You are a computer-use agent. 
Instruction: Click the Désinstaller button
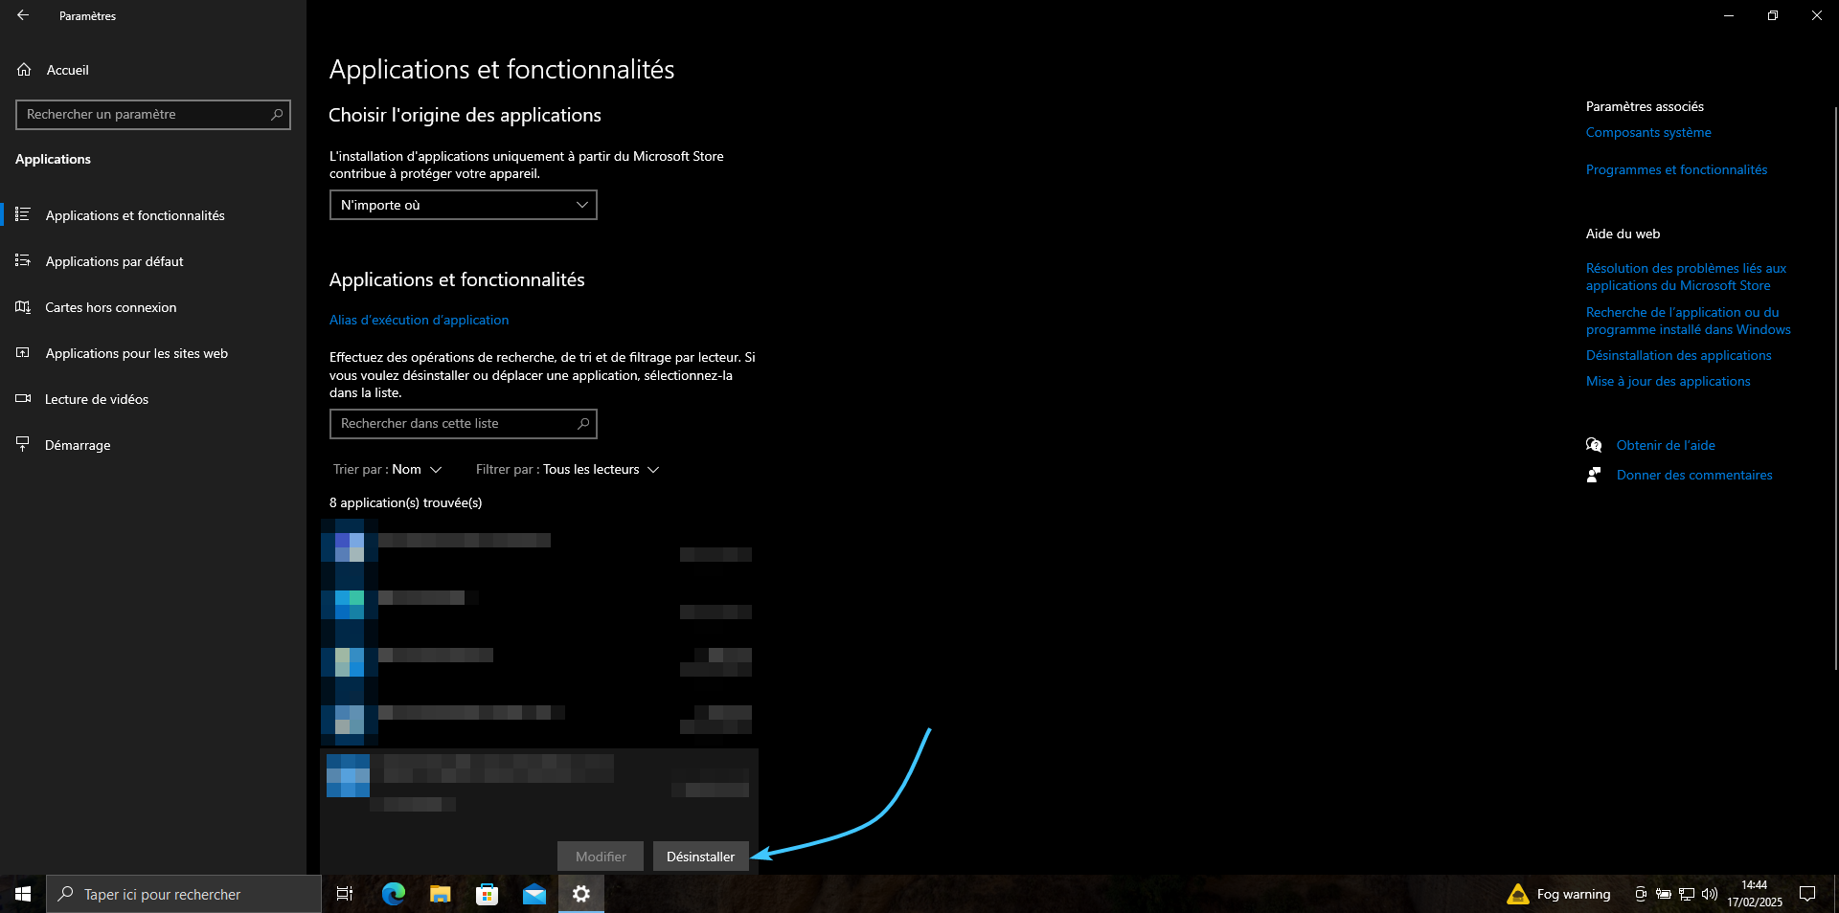700,857
